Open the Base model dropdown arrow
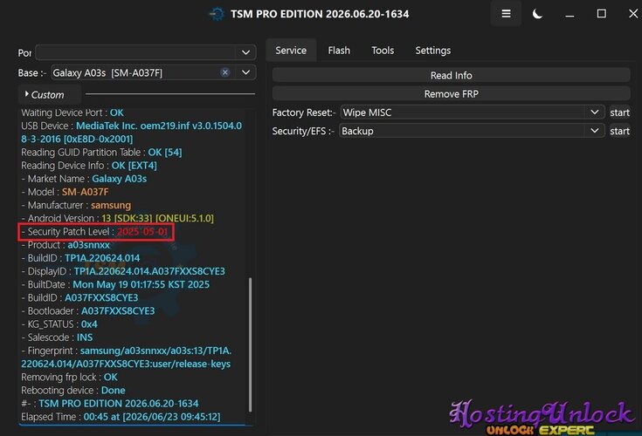 [x=245, y=72]
